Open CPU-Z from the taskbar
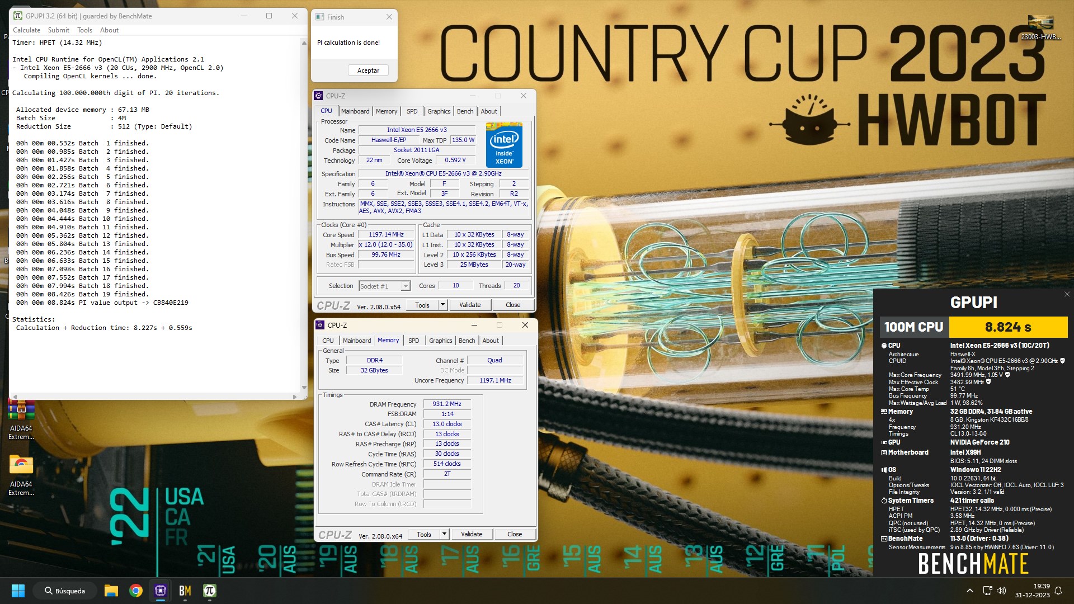This screenshot has width=1074, height=604. pyautogui.click(x=161, y=591)
